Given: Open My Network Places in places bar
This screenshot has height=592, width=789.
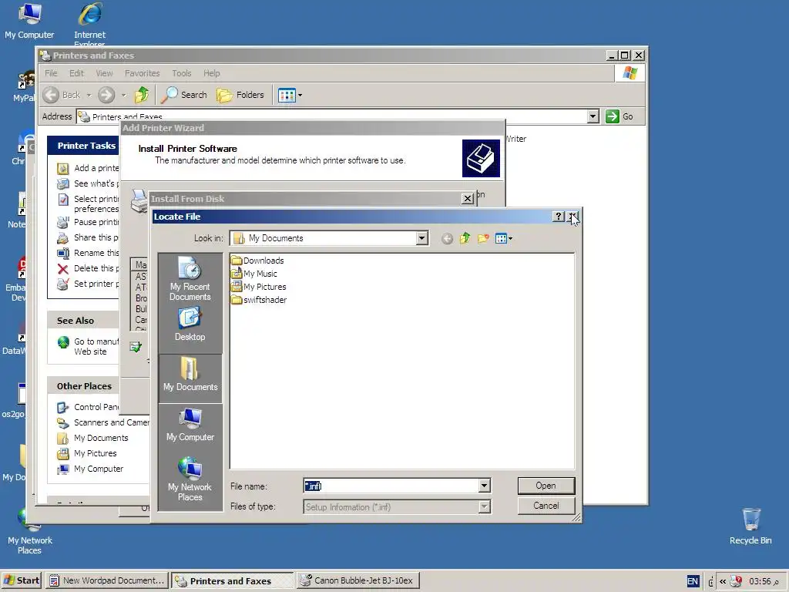Looking at the screenshot, I should coord(190,479).
